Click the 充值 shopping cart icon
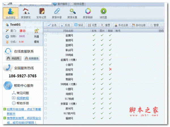 [37, 31]
